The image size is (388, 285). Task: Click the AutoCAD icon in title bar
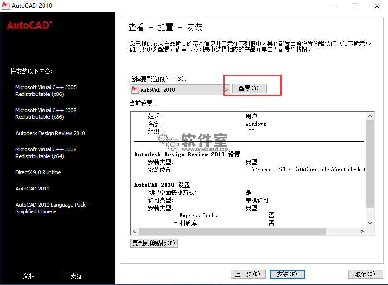coord(6,5)
